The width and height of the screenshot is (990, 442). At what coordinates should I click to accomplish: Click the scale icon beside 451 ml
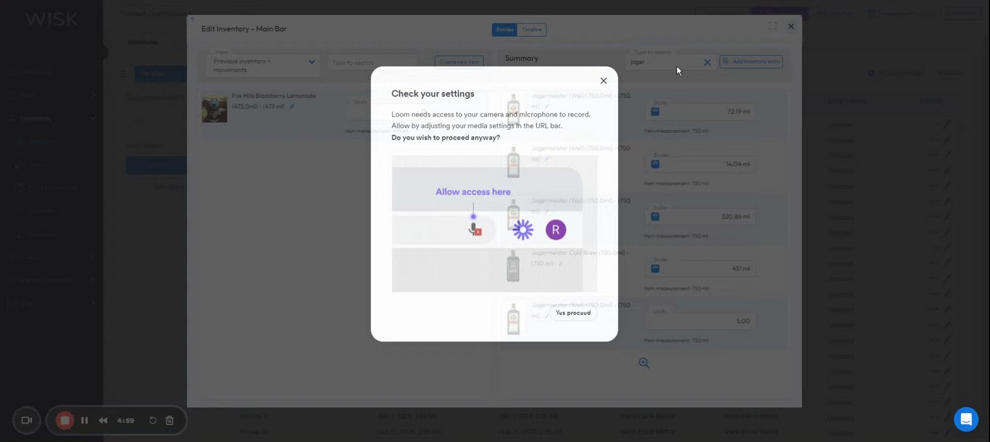655,268
